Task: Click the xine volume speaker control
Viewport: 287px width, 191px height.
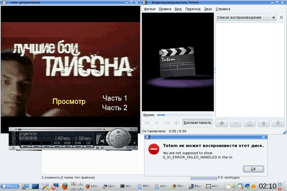Action: pyautogui.click(x=103, y=141)
